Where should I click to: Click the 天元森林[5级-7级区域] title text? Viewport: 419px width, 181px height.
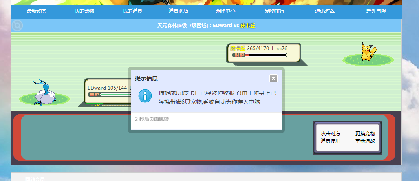(183, 26)
